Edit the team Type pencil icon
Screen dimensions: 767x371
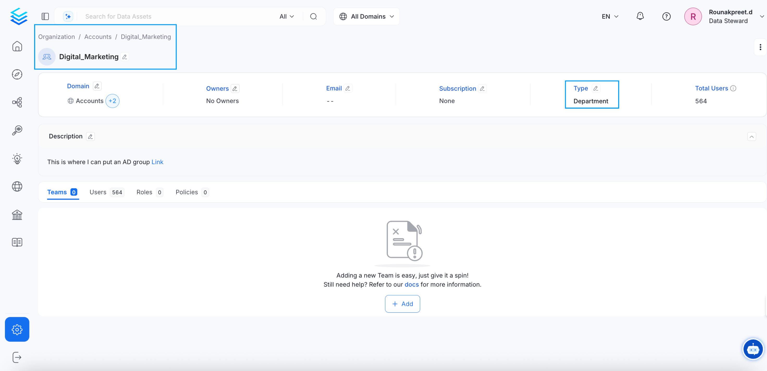[596, 88]
